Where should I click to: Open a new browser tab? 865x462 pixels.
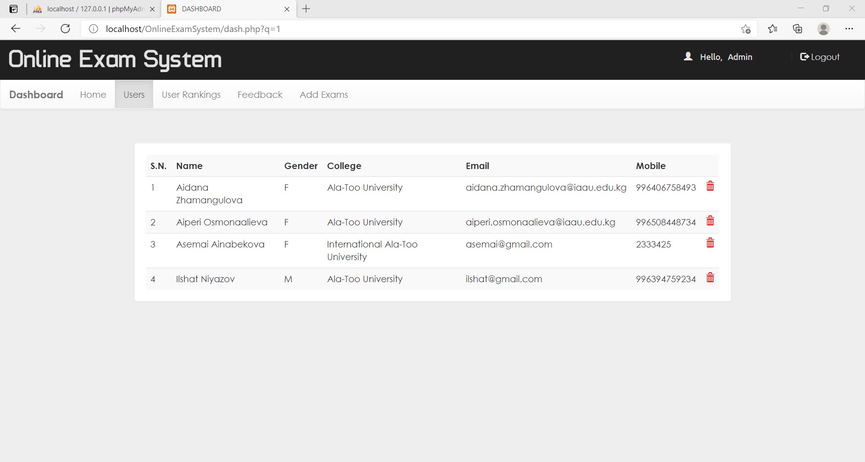[306, 9]
